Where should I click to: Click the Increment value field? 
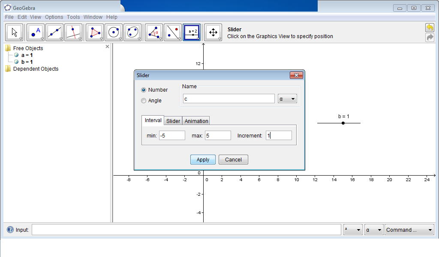279,136
